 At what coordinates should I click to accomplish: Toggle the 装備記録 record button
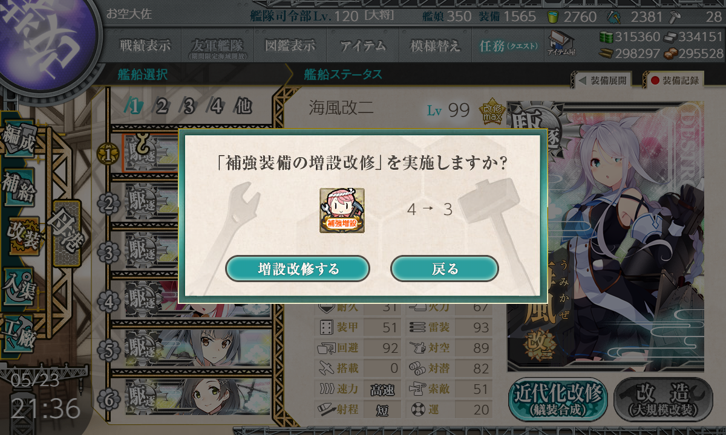click(675, 80)
